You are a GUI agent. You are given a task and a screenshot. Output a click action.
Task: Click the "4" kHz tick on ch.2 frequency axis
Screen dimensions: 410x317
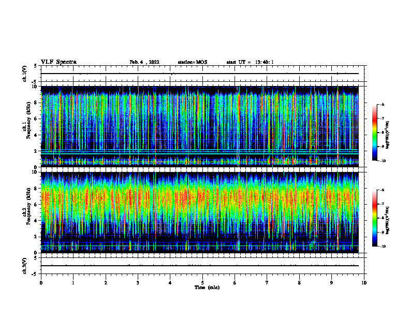pos(36,221)
